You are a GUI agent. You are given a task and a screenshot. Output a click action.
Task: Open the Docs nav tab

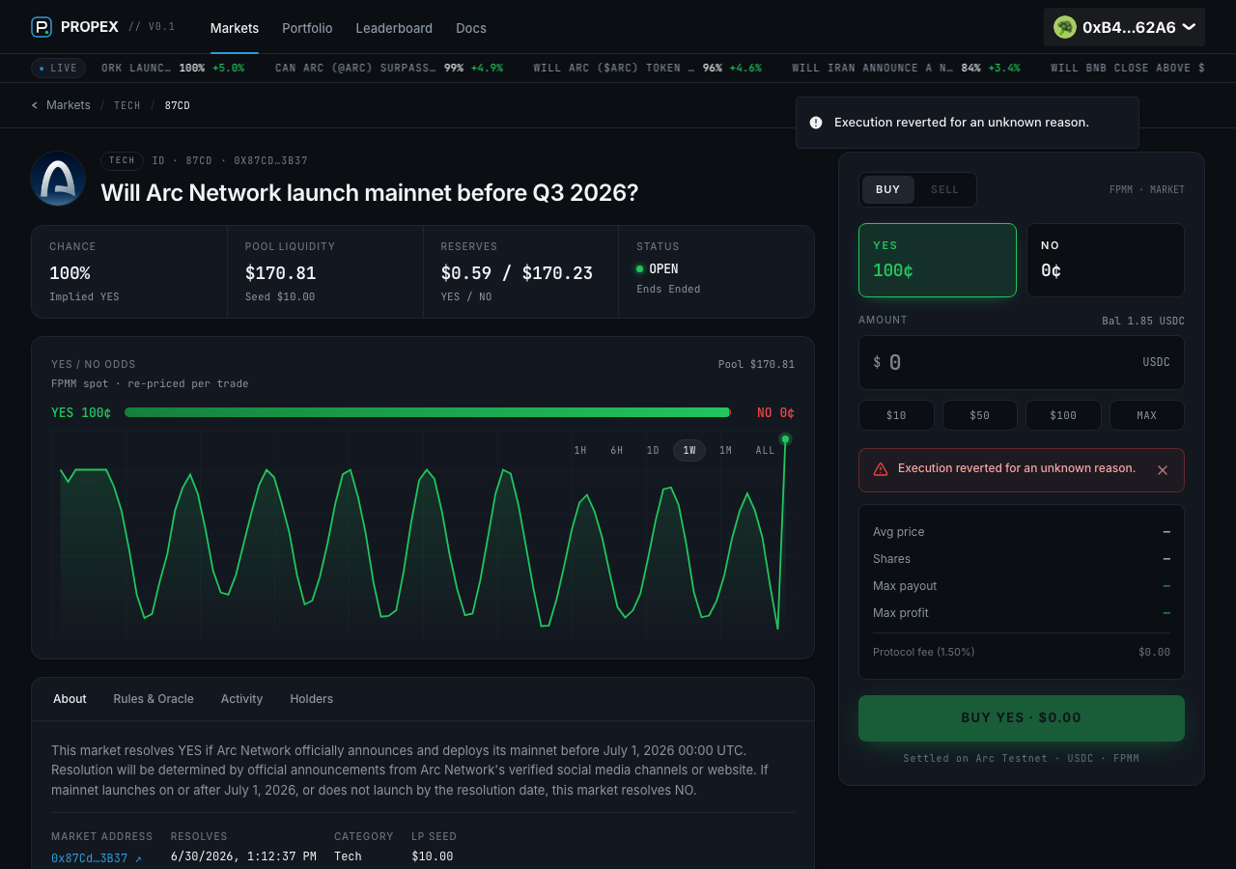click(x=471, y=28)
